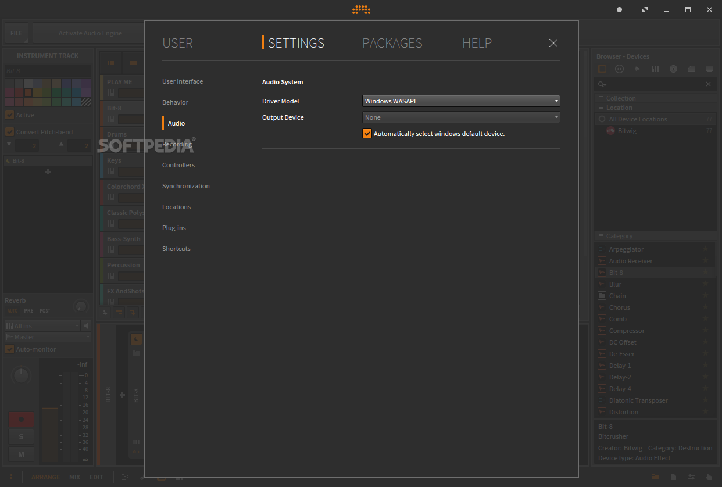
Task: Select the piano keys browser tab
Action: [655, 69]
